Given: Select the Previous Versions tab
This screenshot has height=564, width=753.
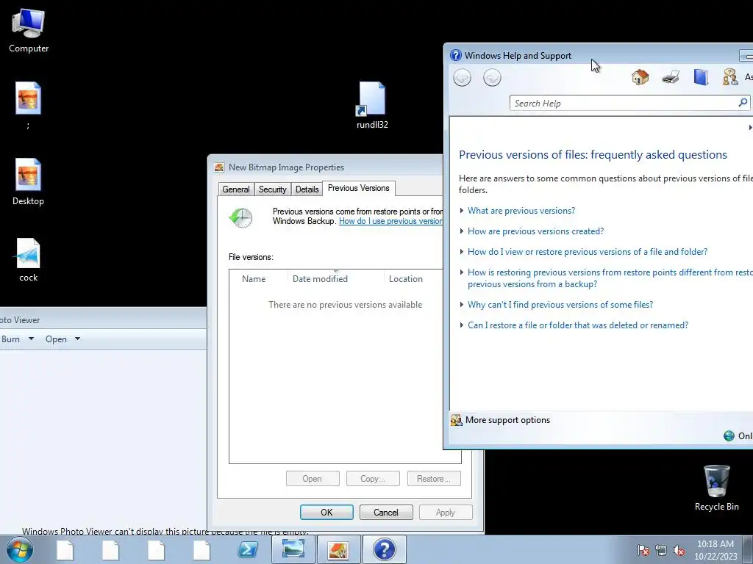Looking at the screenshot, I should tap(359, 188).
